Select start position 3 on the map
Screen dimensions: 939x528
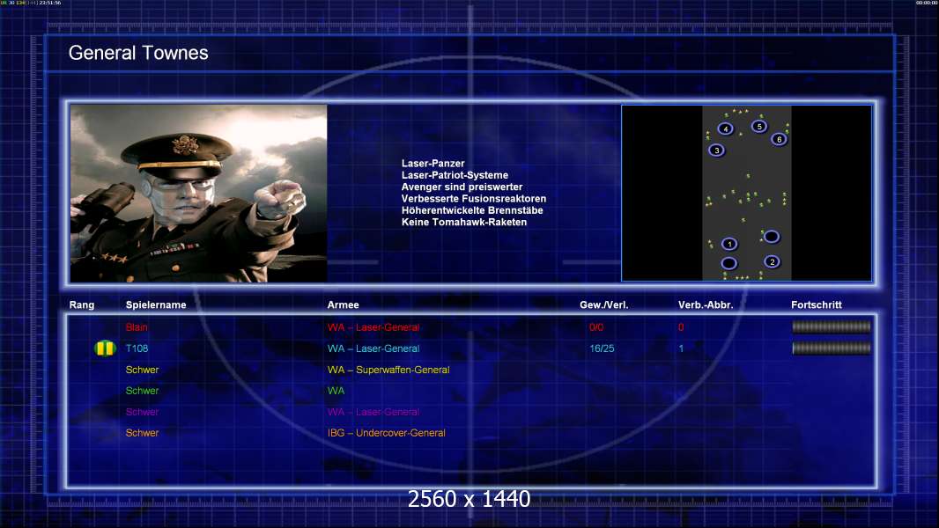716,150
